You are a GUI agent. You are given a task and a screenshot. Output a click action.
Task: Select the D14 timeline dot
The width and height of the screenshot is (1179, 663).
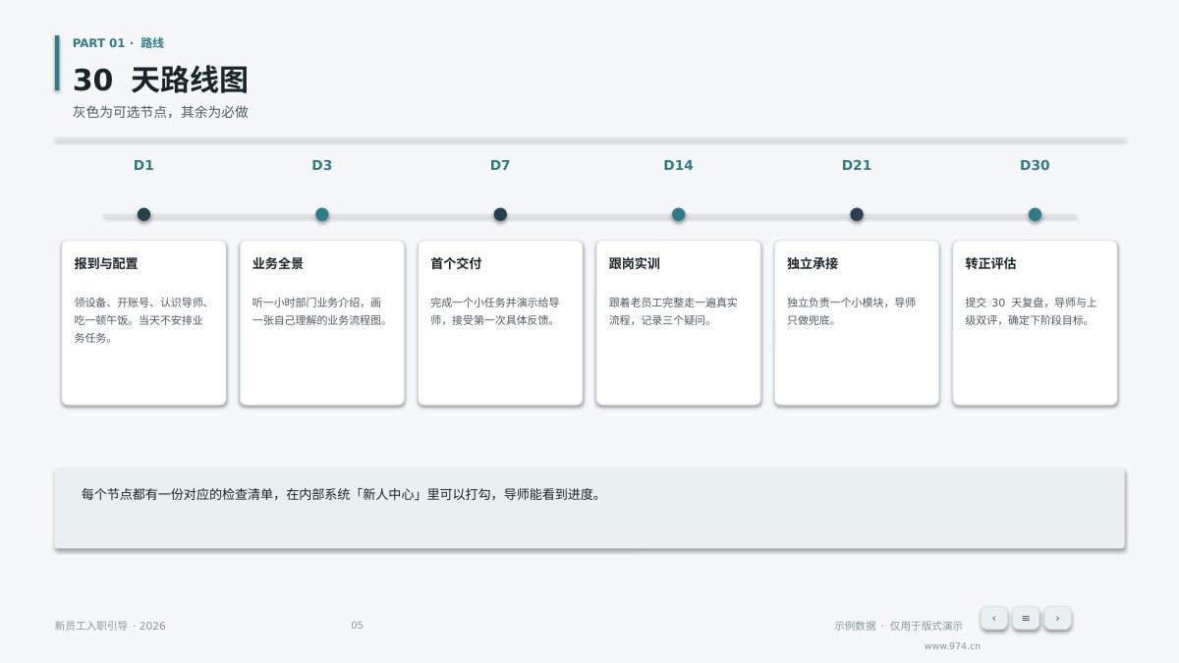pos(678,214)
